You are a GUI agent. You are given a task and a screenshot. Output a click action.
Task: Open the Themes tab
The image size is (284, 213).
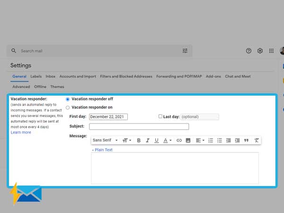(57, 87)
